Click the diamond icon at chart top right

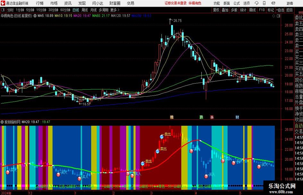(x=274, y=16)
